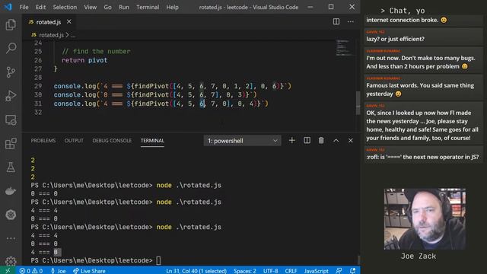Open errors and warnings count in status bar
This screenshot has height=274, width=487.
(31, 271)
